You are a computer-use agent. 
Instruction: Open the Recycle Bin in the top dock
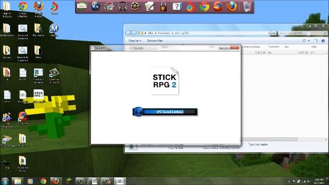tap(247, 6)
